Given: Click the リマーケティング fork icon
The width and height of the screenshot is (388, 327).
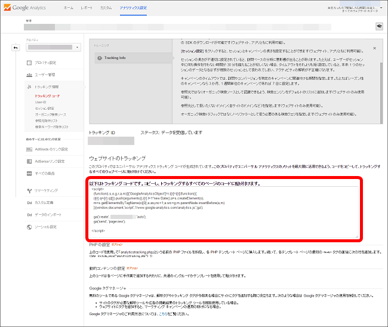Looking at the screenshot, I should click(29, 191).
